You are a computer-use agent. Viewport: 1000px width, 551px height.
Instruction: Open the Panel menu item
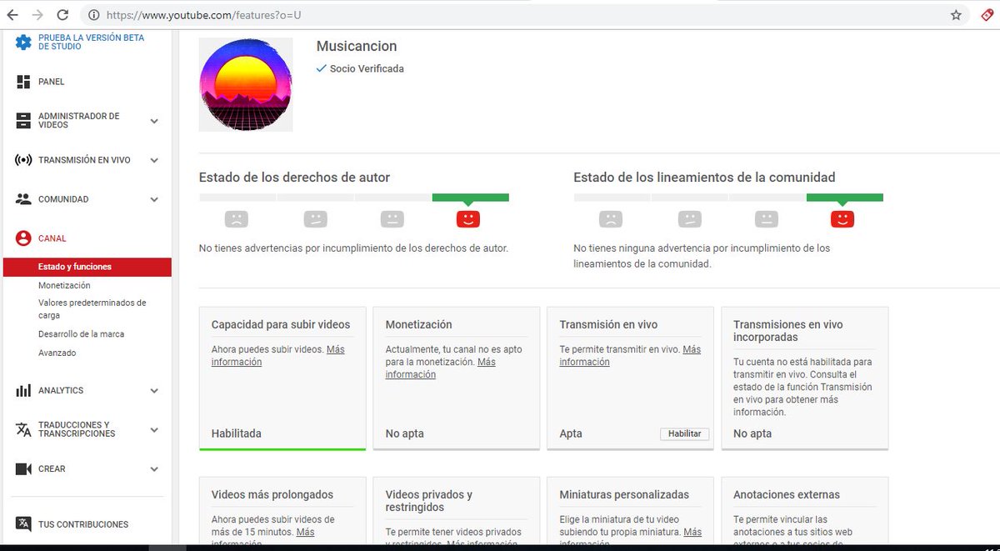52,82
